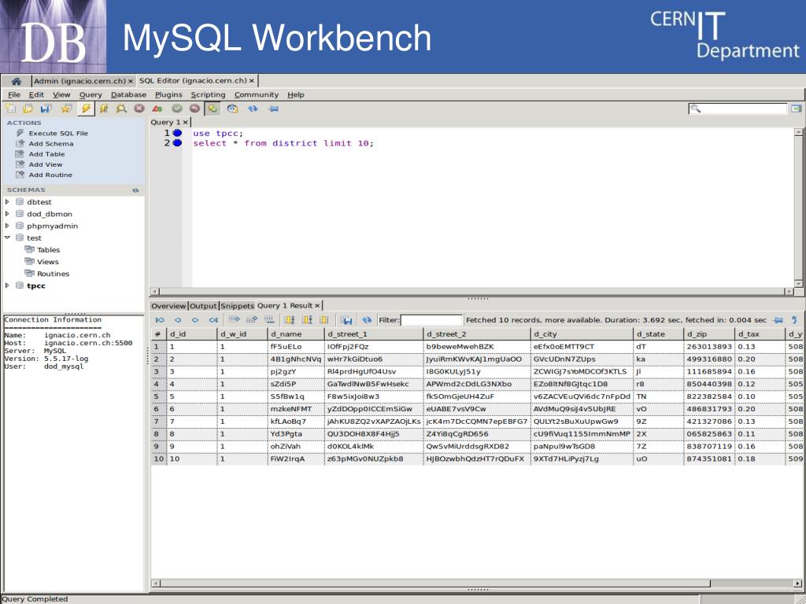
Task: Execute the current statement under cursor
Action: click(x=104, y=109)
